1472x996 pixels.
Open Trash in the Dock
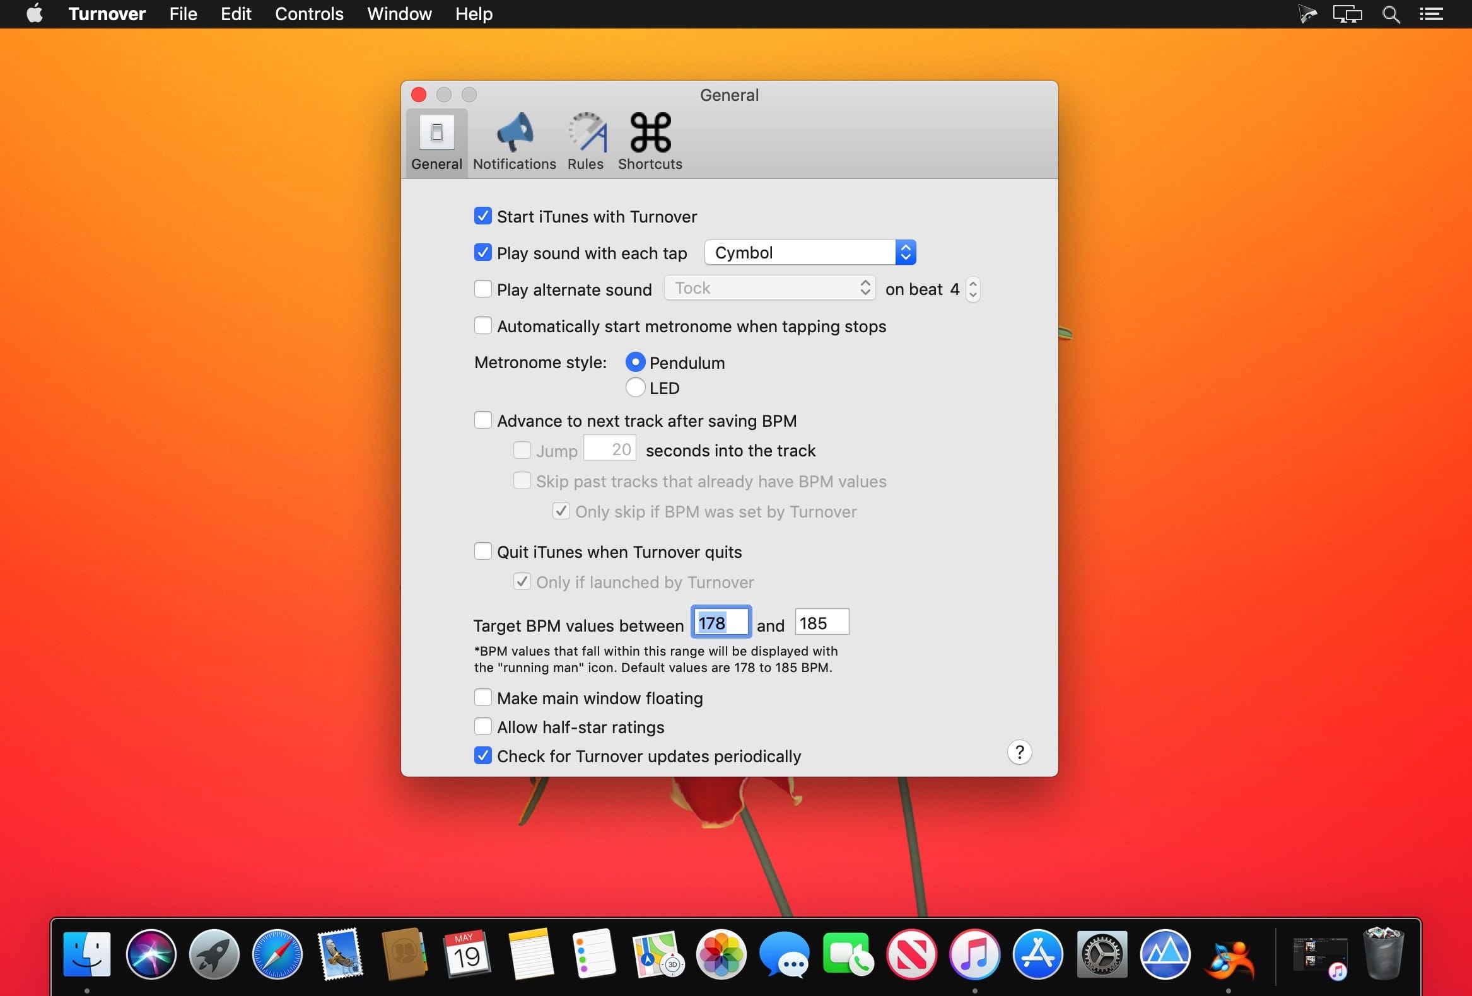point(1383,954)
